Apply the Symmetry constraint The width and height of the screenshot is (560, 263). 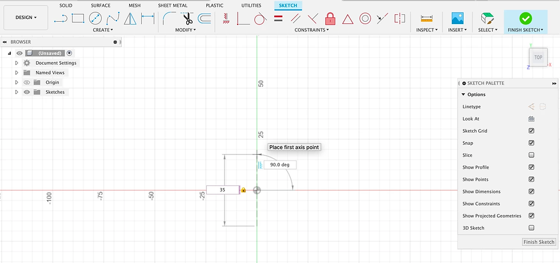pos(399,18)
